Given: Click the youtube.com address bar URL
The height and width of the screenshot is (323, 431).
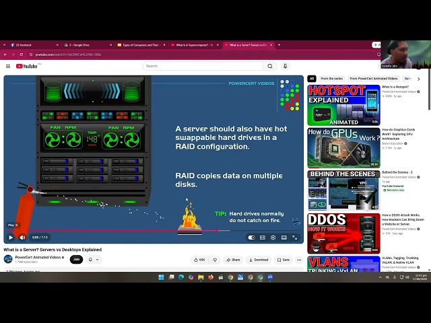Looking at the screenshot, I should [68, 55].
